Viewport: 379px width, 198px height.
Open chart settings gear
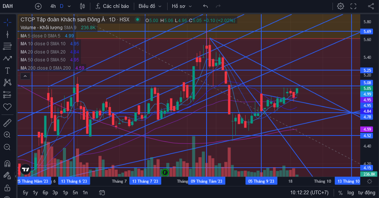(x=340, y=6)
